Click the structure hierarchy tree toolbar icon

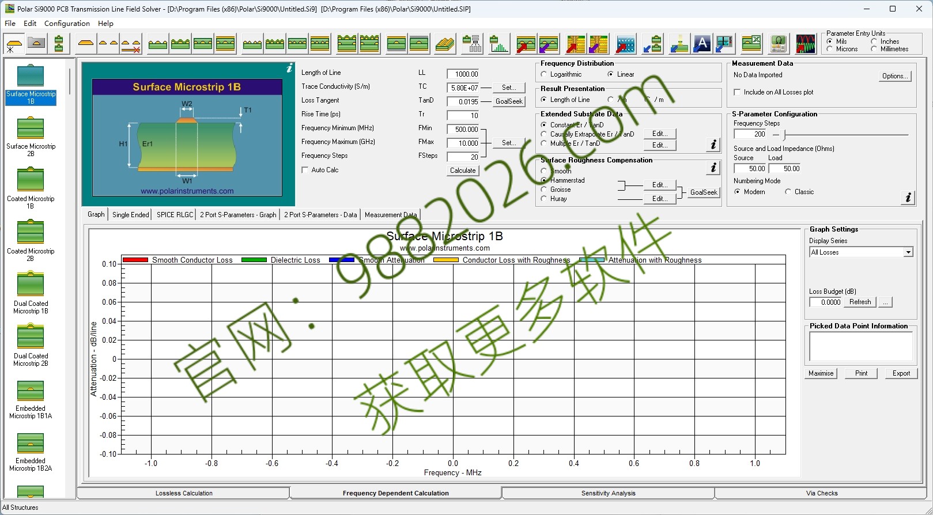472,44
